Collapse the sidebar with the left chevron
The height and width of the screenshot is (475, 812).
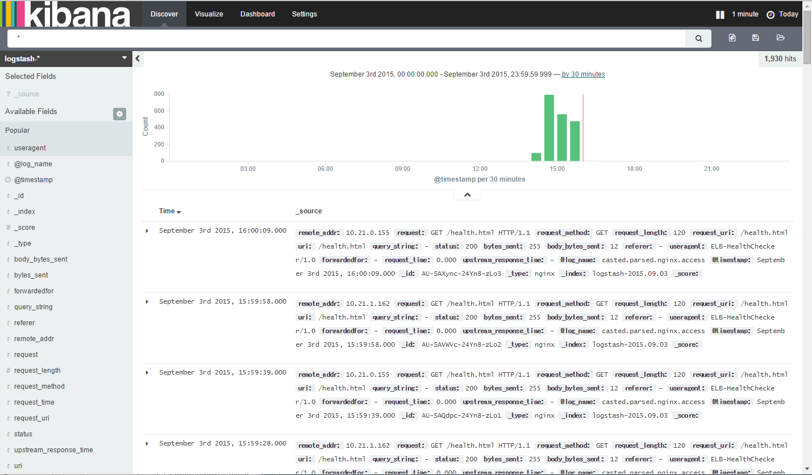tap(138, 58)
